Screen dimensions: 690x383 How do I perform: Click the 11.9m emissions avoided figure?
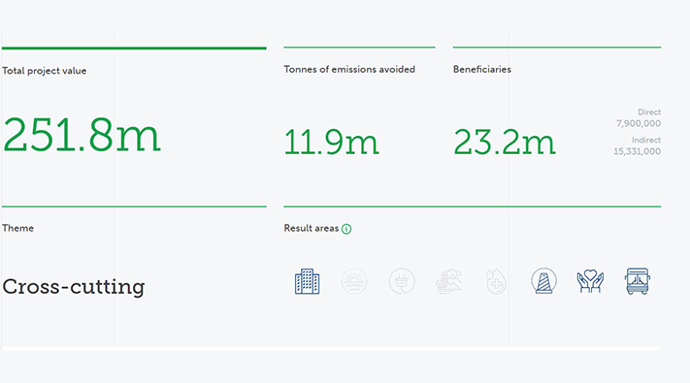click(x=331, y=142)
